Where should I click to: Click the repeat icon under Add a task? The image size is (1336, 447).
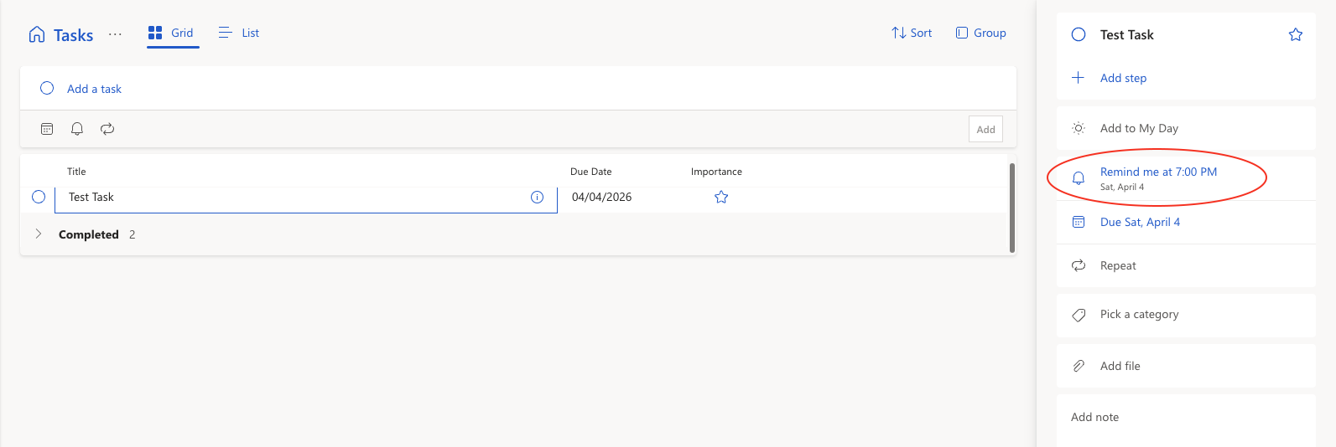tap(107, 129)
